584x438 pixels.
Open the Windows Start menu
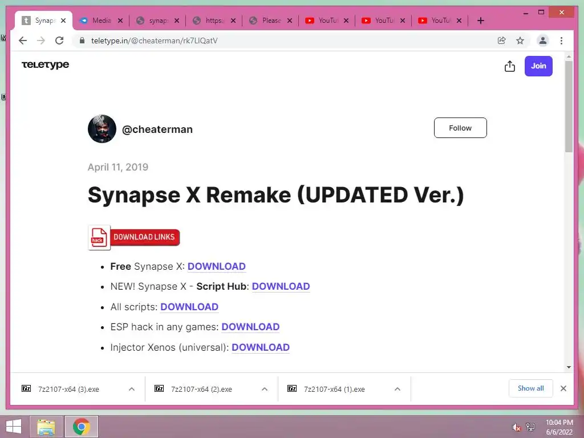14,427
